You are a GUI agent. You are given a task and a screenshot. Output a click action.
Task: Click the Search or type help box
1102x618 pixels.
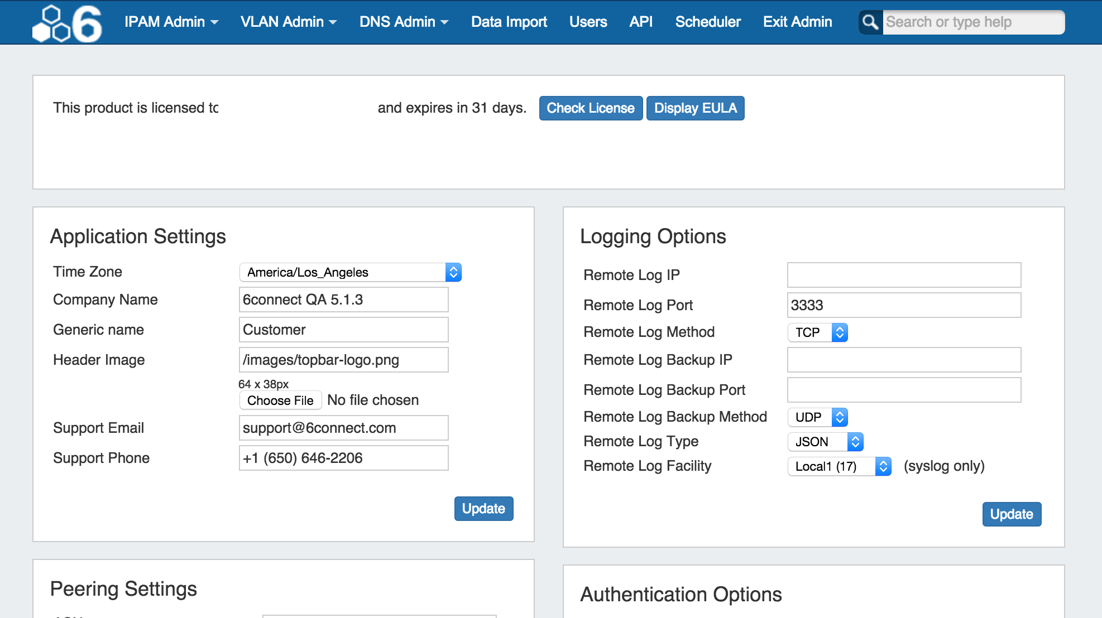(x=972, y=22)
